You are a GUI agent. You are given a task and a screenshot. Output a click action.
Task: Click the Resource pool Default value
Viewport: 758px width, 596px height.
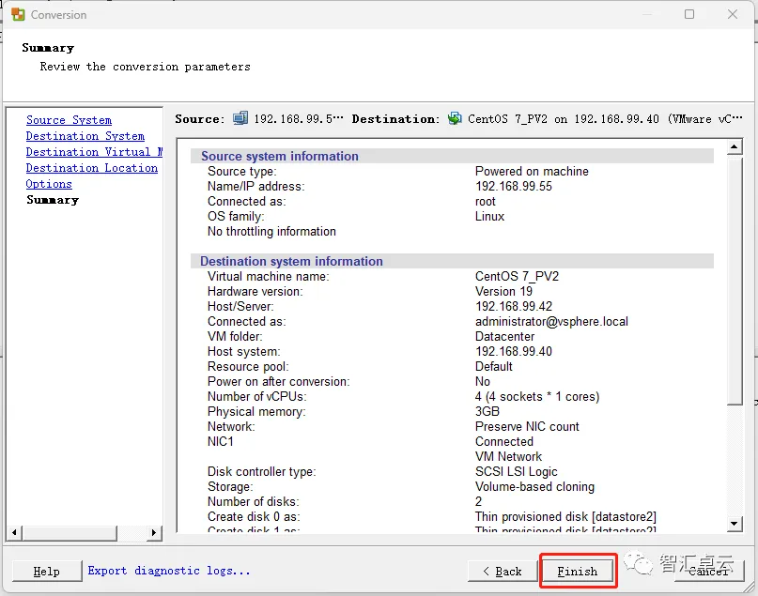(493, 367)
